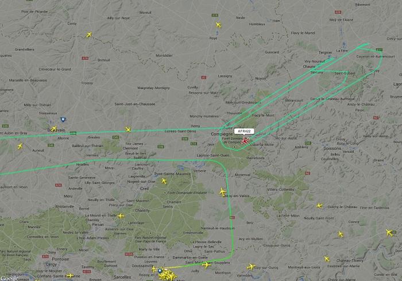Click the Soissons city label
The image size is (402, 281).
[x=333, y=148]
